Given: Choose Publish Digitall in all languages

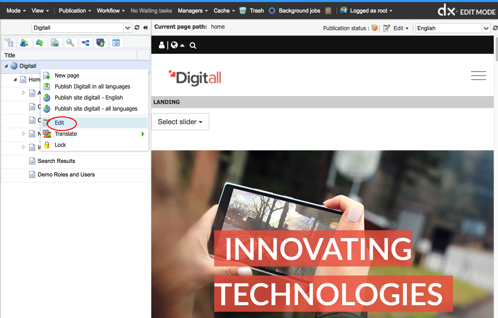Looking at the screenshot, I should (x=95, y=86).
